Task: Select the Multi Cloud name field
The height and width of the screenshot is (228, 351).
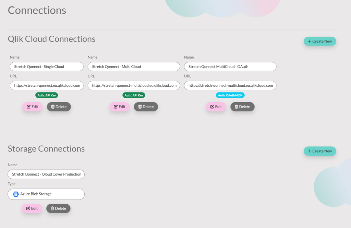Action: (134, 67)
